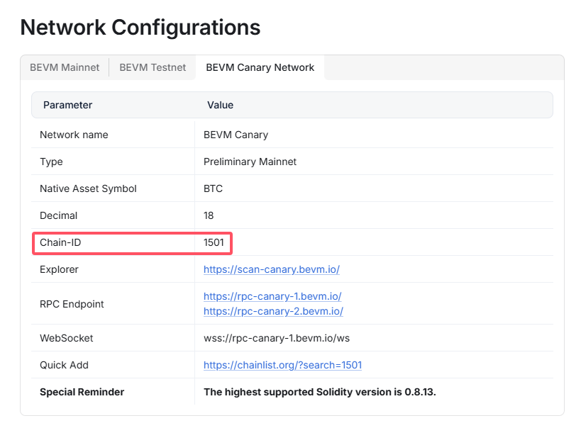Click the Solidity version 0.8.13 reminder text
The height and width of the screenshot is (428, 581).
click(x=319, y=392)
